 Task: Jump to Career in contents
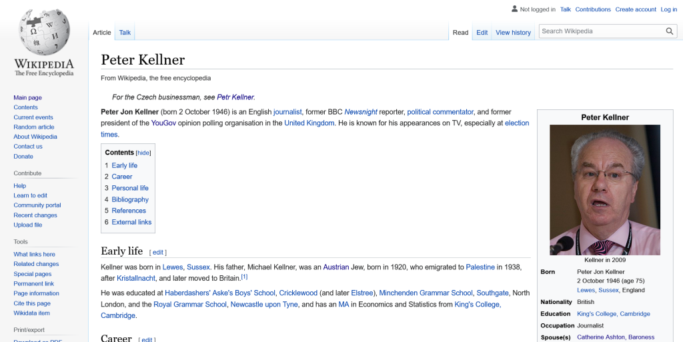pyautogui.click(x=122, y=177)
